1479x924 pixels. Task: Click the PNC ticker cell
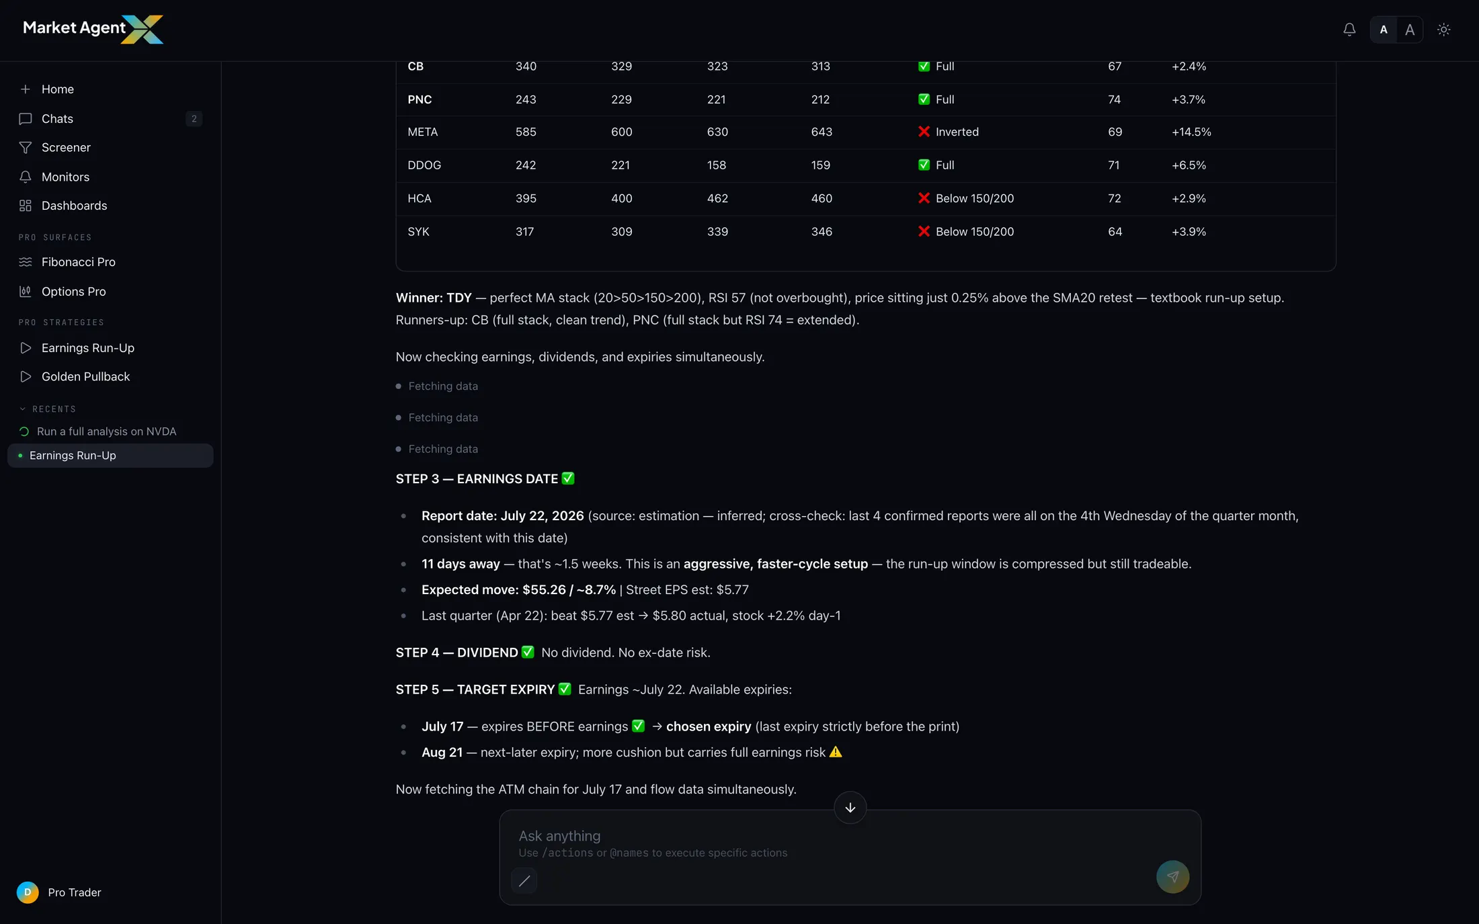coord(419,99)
